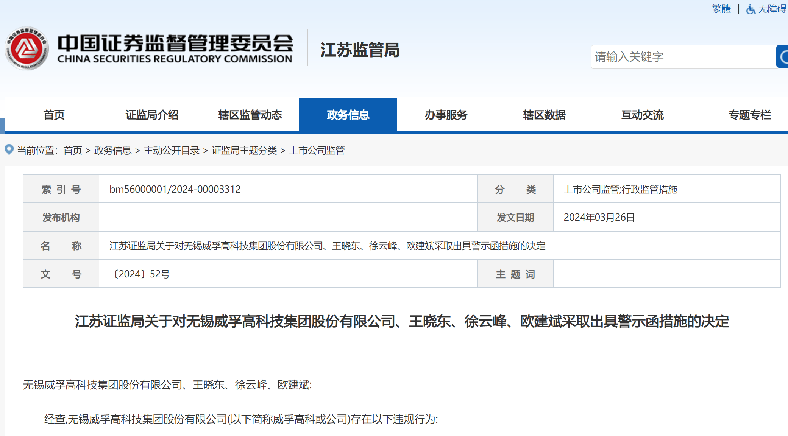Click 主动公开目录 breadcrumb link
The image size is (788, 436).
click(x=172, y=151)
